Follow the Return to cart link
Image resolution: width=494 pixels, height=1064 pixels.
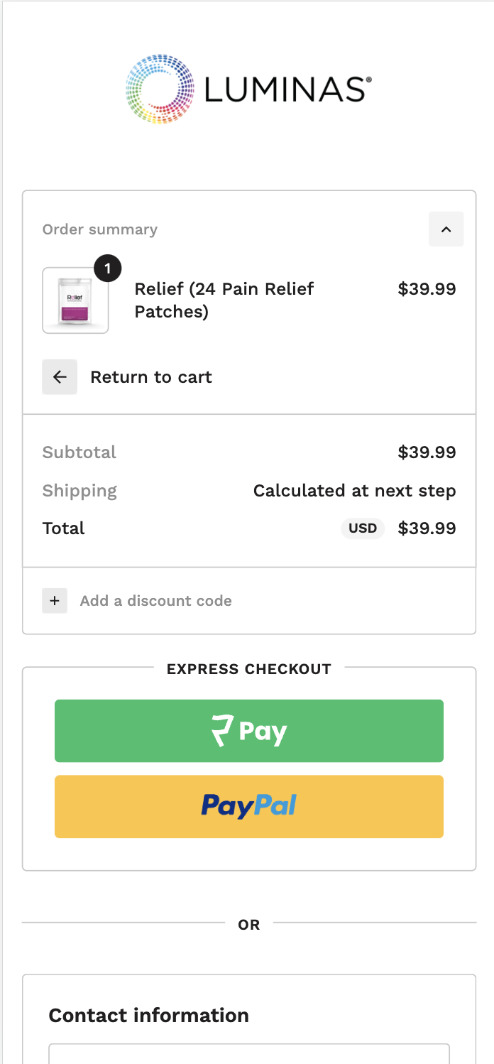point(151,377)
